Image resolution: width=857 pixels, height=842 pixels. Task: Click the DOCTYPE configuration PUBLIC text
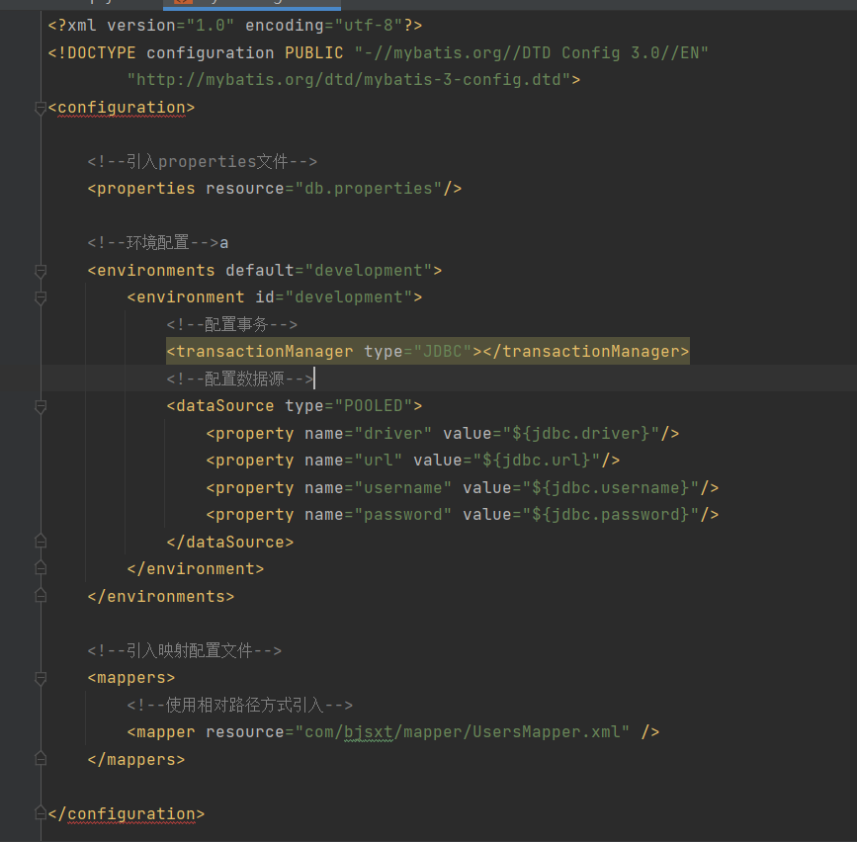point(196,53)
